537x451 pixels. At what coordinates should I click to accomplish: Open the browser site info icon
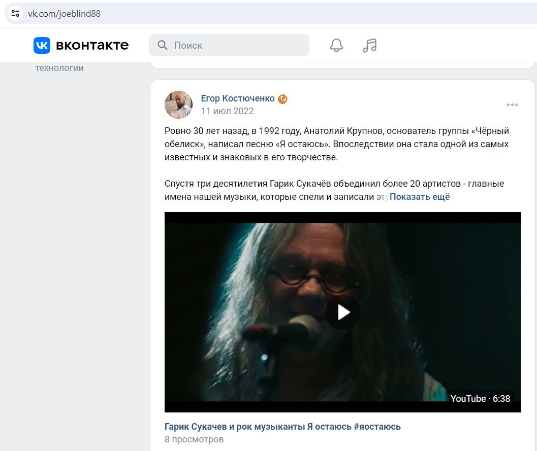[x=15, y=13]
